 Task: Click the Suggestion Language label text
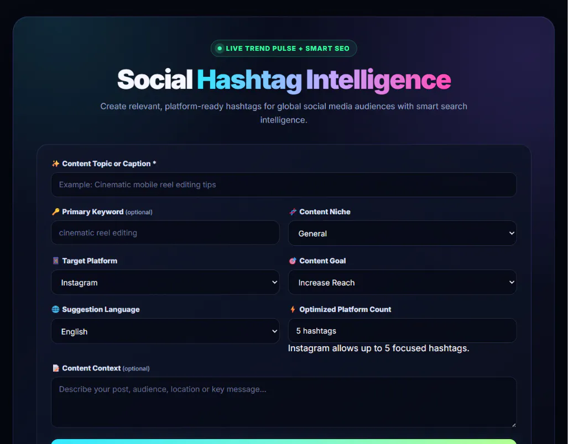101,309
